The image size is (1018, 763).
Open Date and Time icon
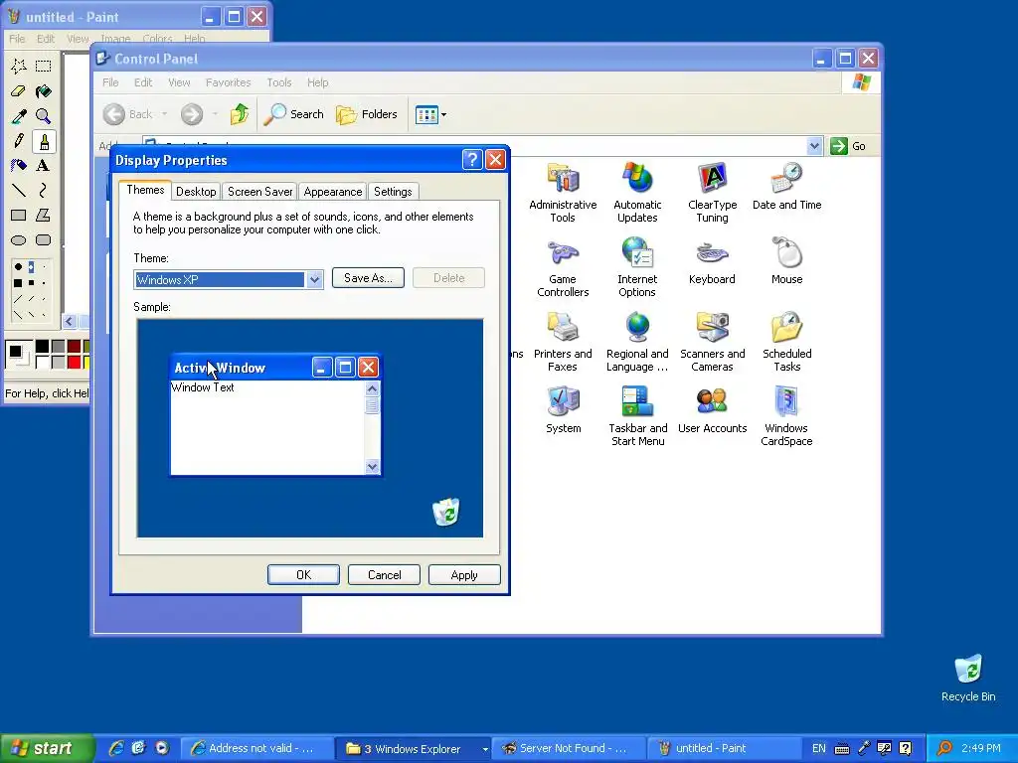click(787, 186)
